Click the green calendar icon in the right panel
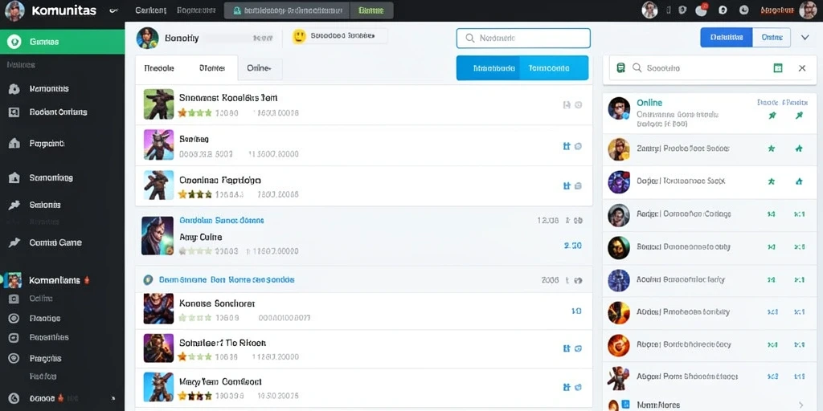This screenshot has width=823, height=411. point(778,68)
